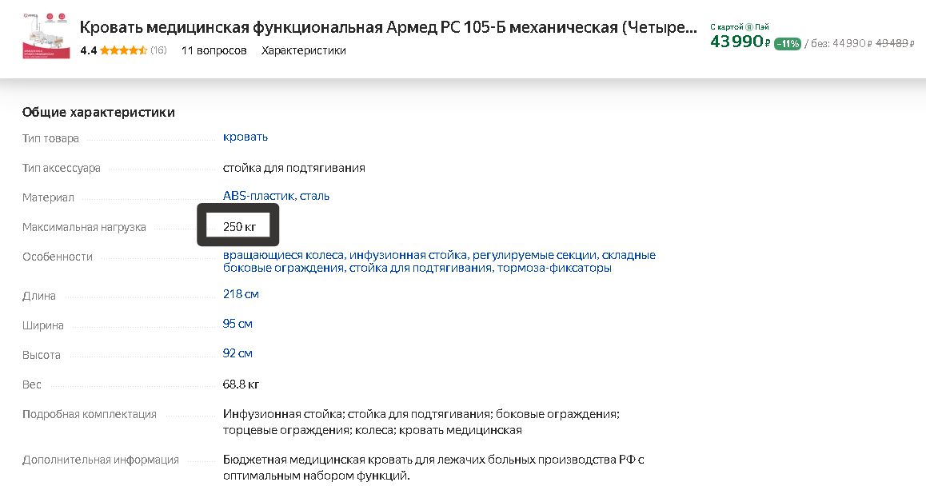Open the инфузионная стойка feature link
This screenshot has width=926, height=498.
click(x=409, y=255)
